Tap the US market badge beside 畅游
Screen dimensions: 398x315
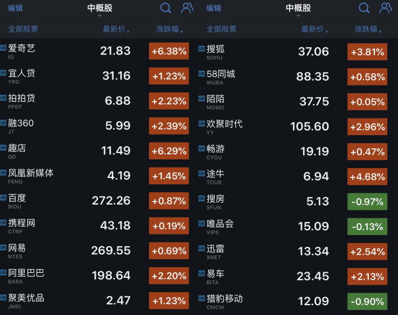[x=202, y=148]
